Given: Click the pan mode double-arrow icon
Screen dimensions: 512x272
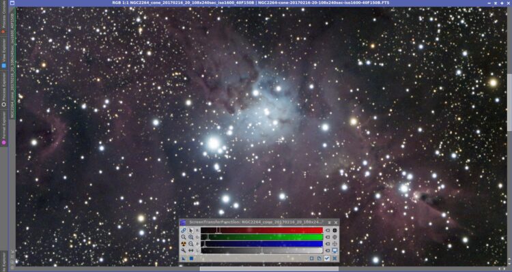Looking at the screenshot, I should (191, 250).
